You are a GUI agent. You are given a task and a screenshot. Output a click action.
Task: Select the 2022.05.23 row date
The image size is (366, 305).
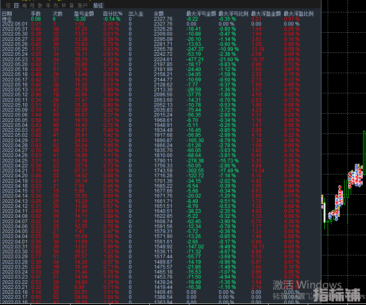pyautogui.click(x=14, y=59)
